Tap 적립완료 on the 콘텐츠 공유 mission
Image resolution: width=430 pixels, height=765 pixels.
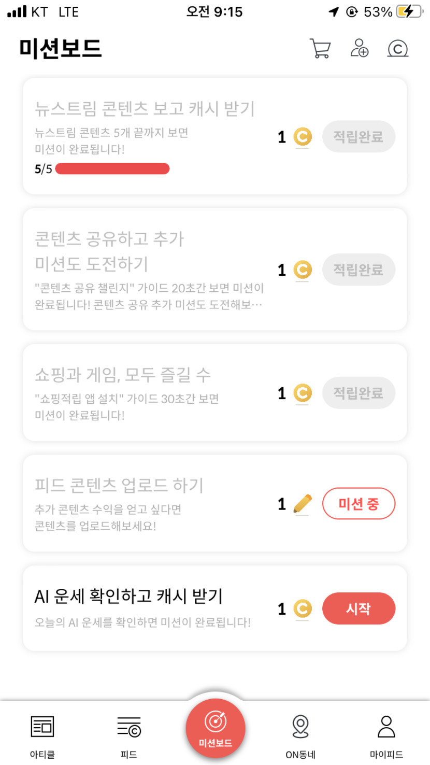(359, 270)
